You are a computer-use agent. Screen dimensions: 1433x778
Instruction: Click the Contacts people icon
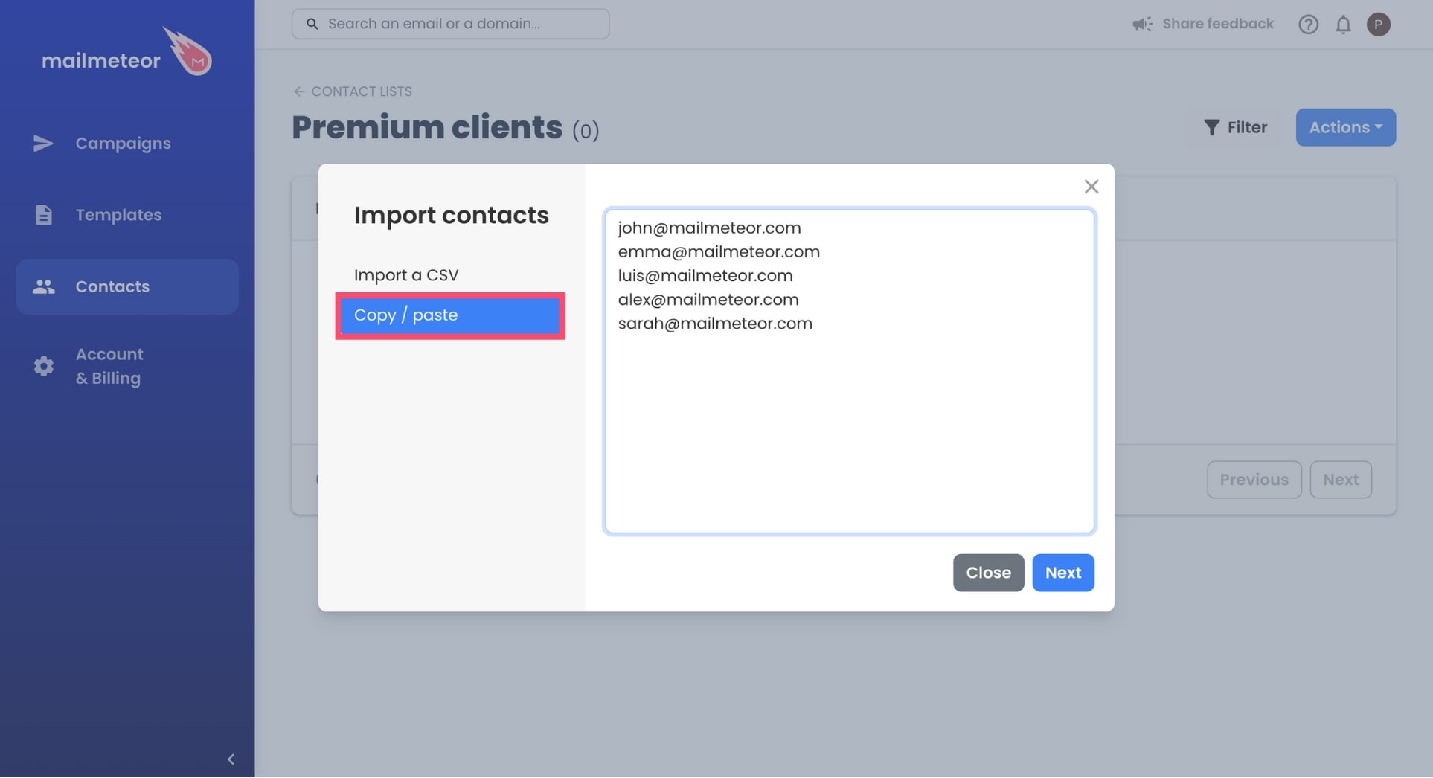tap(43, 286)
